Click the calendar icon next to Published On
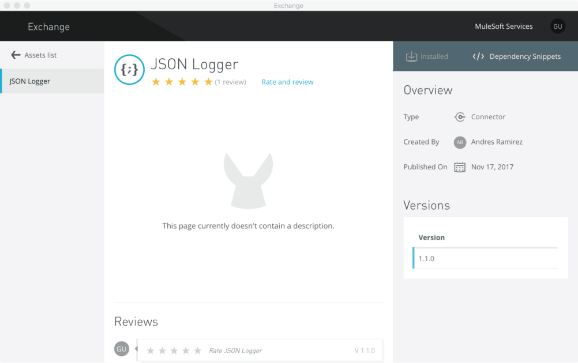Viewport: 578px width, 363px height. point(459,167)
